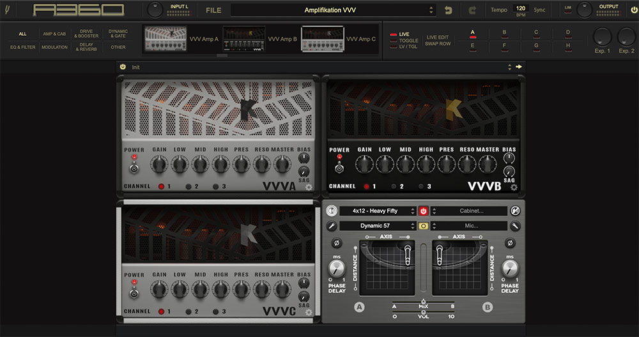Invert phase on cabinet A side
The height and width of the screenshot is (337, 639).
click(337, 243)
